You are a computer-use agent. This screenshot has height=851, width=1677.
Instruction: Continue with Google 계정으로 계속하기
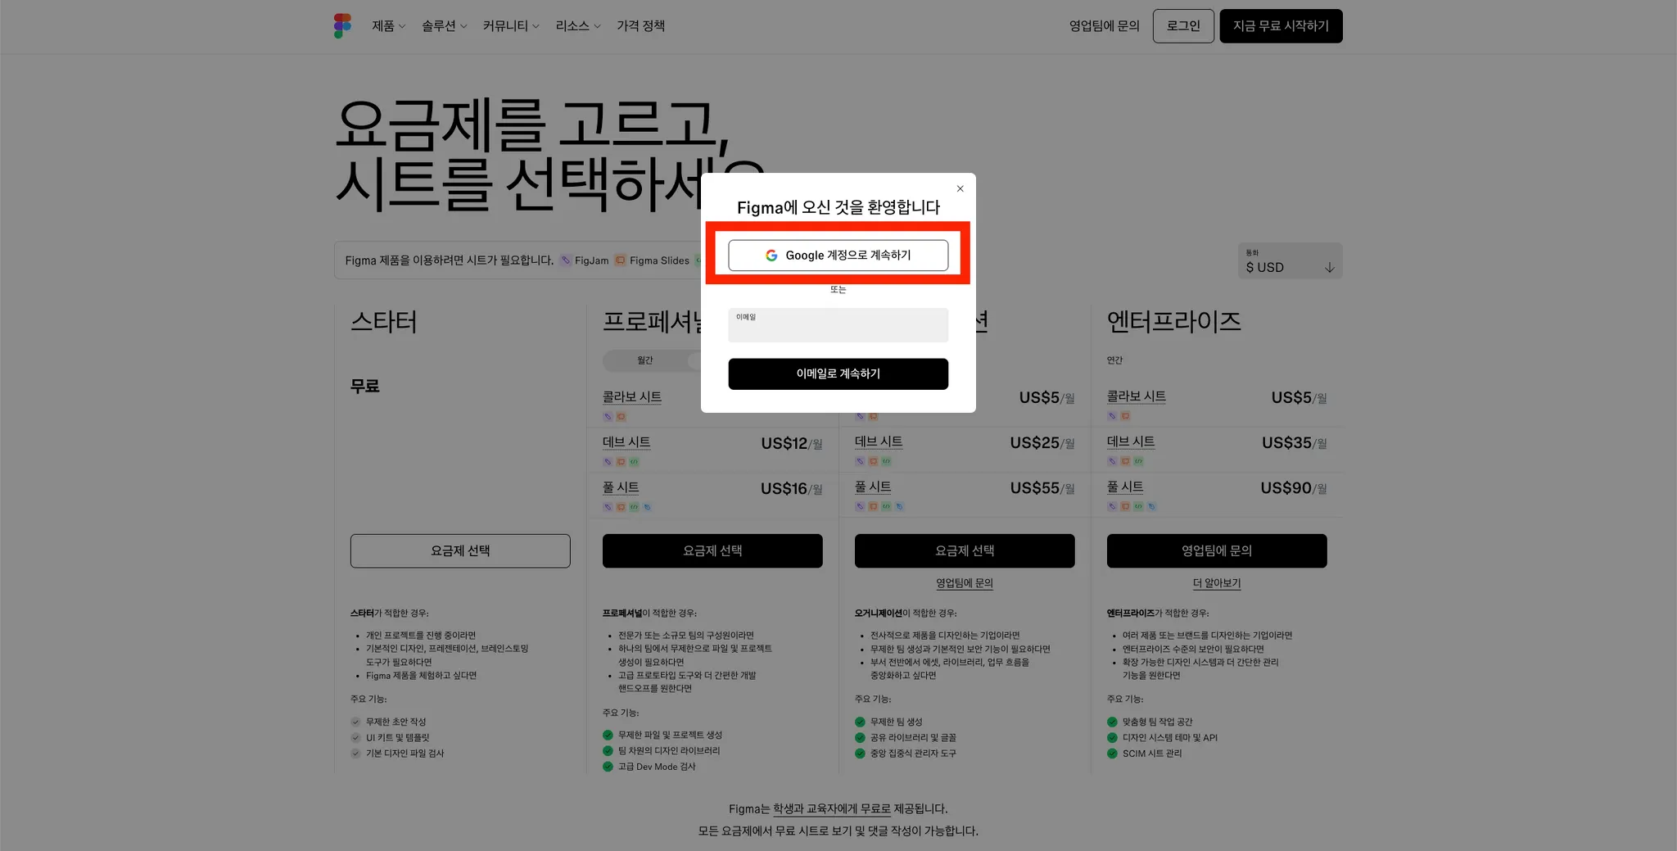(x=838, y=256)
